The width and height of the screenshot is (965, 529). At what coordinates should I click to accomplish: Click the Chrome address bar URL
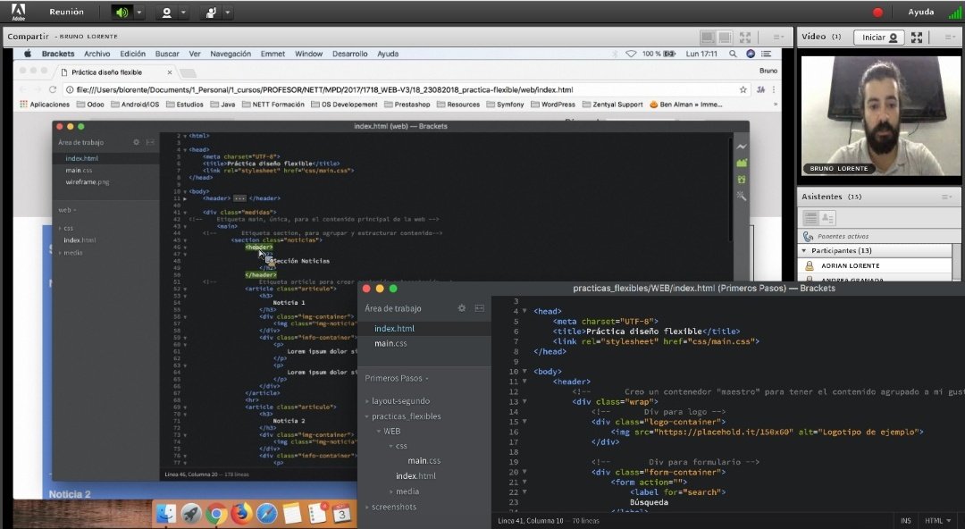(325, 90)
